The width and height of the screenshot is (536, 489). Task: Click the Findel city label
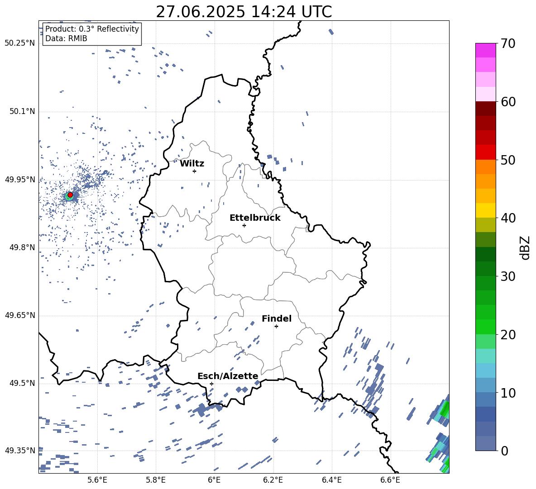click(x=277, y=318)
